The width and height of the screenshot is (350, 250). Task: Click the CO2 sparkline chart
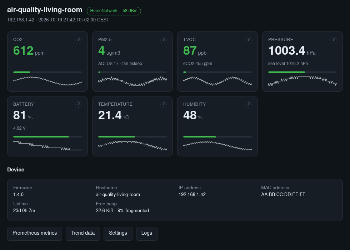(x=47, y=81)
